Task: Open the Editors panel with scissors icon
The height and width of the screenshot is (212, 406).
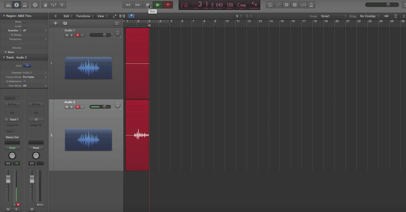Action: pyautogui.click(x=62, y=5)
